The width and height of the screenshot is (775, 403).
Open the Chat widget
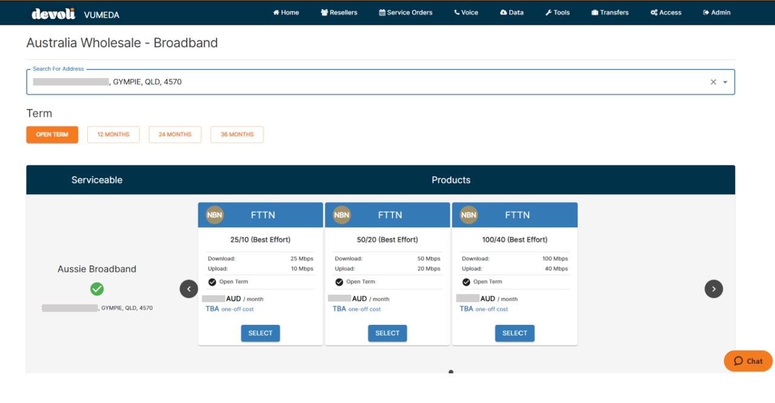click(x=748, y=361)
